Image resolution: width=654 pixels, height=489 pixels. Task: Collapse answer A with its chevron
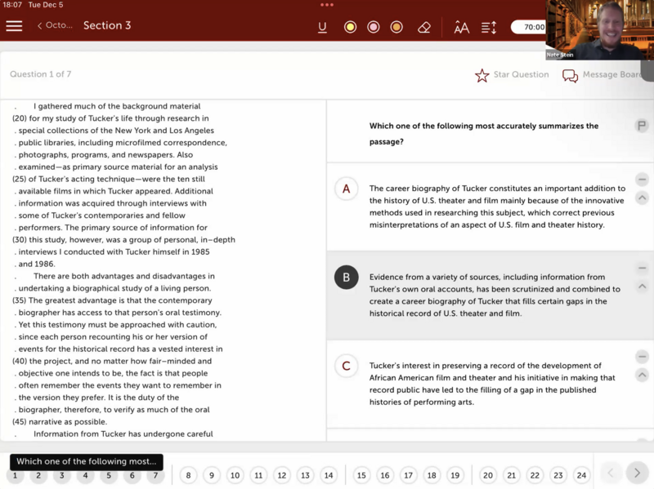(642, 198)
